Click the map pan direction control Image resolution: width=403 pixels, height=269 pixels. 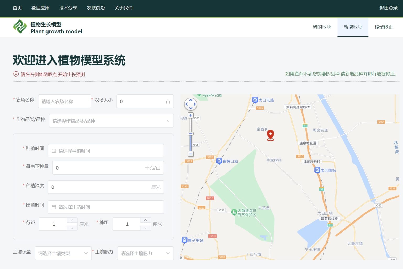click(191, 104)
